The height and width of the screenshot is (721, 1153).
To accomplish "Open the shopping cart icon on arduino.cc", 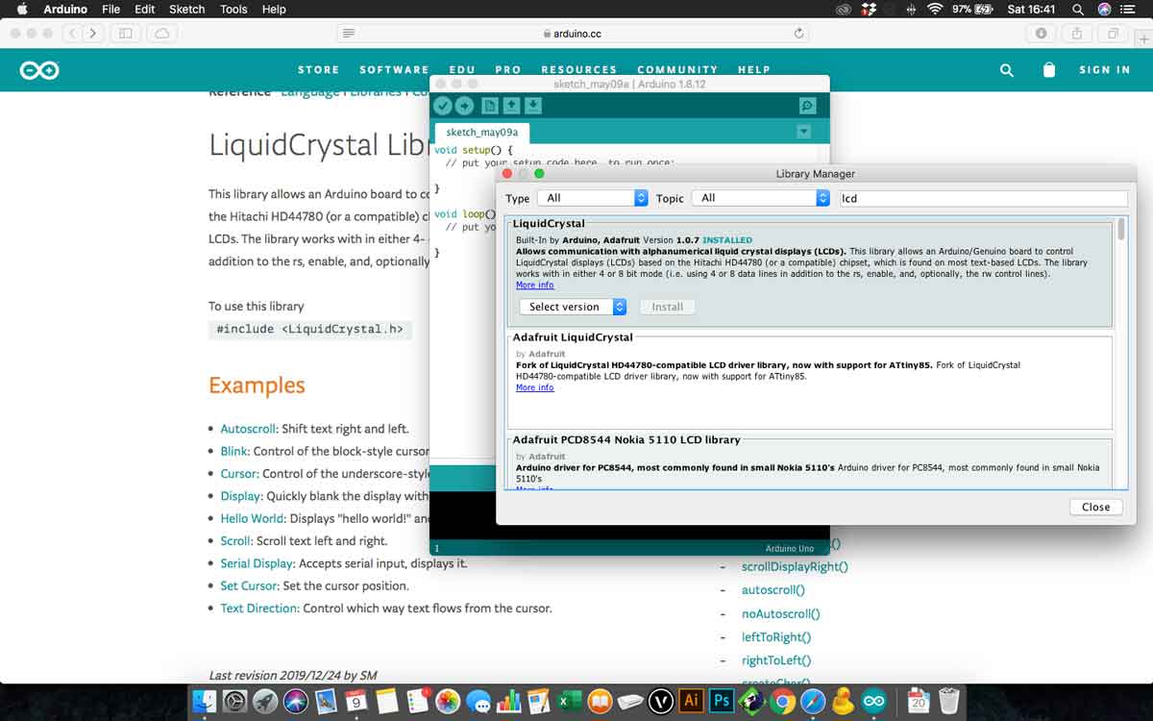I will 1049,70.
